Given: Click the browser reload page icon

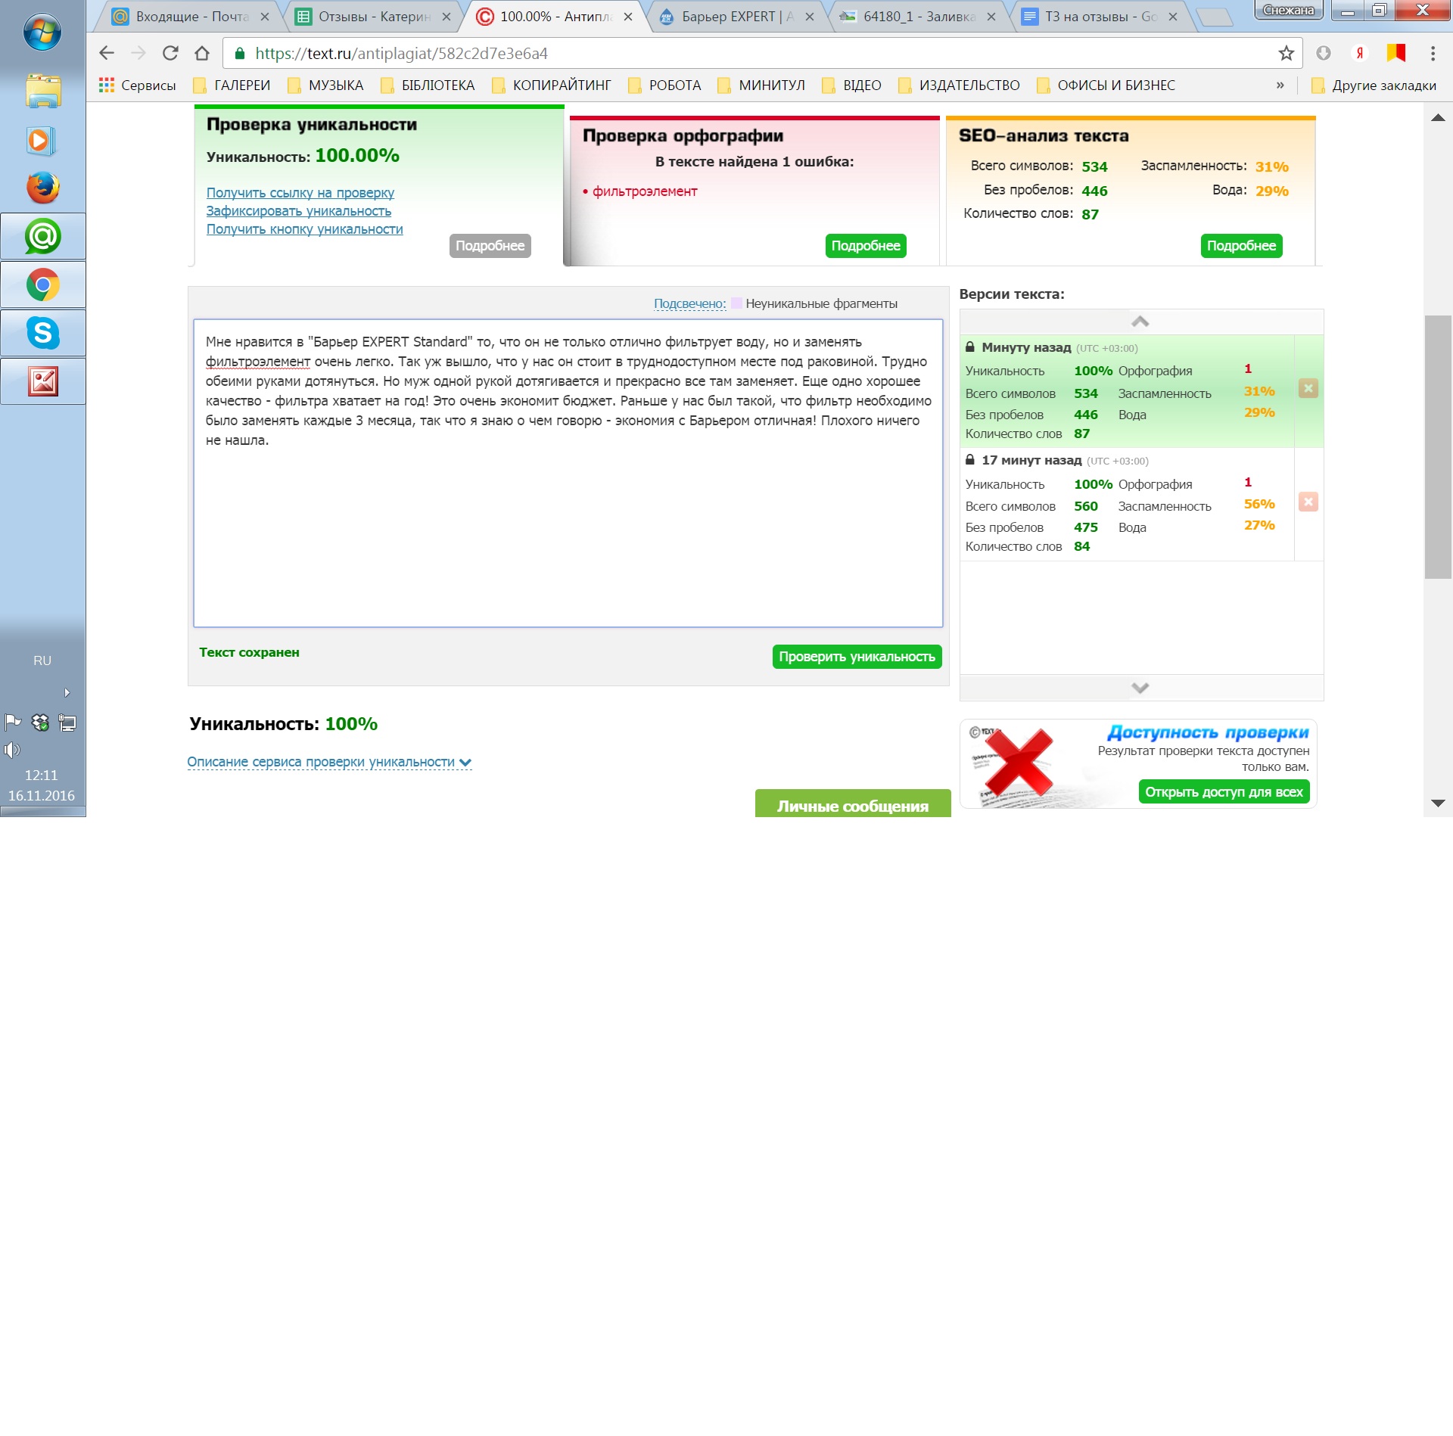Looking at the screenshot, I should 170,53.
